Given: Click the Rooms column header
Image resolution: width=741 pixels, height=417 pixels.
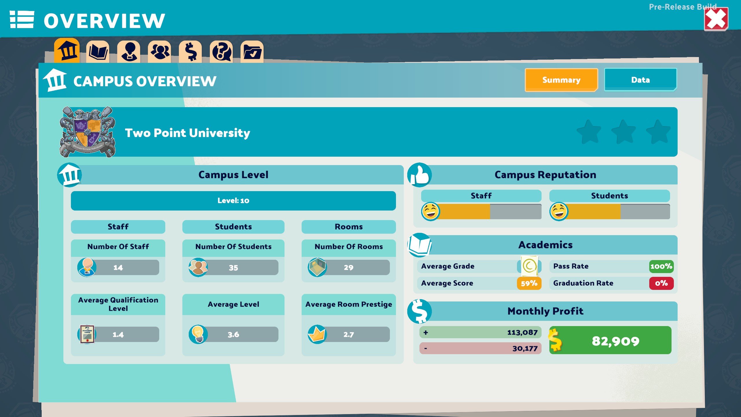Looking at the screenshot, I should tap(349, 227).
